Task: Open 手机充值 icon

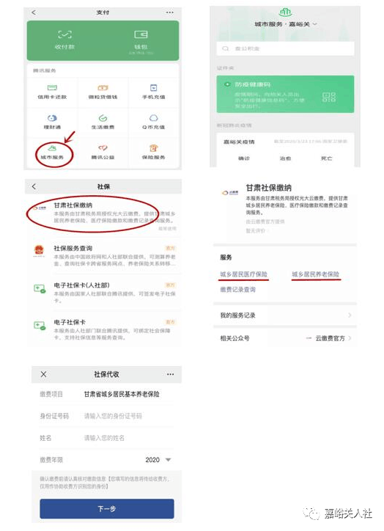Action: coord(154,88)
